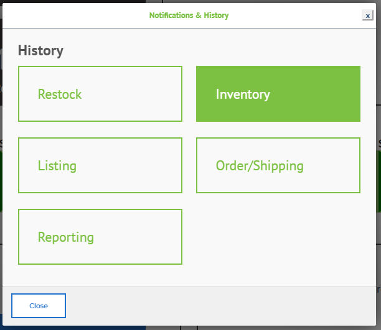Click the small x in the dialog header
This screenshot has width=381, height=330.
368,16
